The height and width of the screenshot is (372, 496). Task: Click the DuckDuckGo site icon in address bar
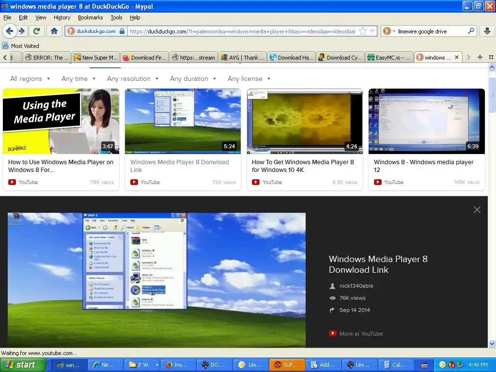(x=71, y=31)
